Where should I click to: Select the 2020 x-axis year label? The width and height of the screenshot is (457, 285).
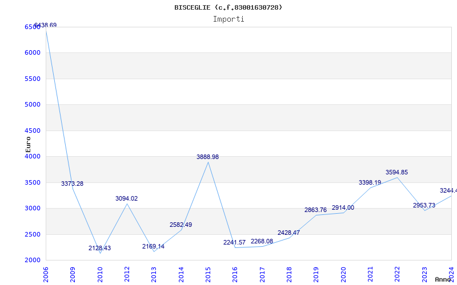tap(343, 275)
